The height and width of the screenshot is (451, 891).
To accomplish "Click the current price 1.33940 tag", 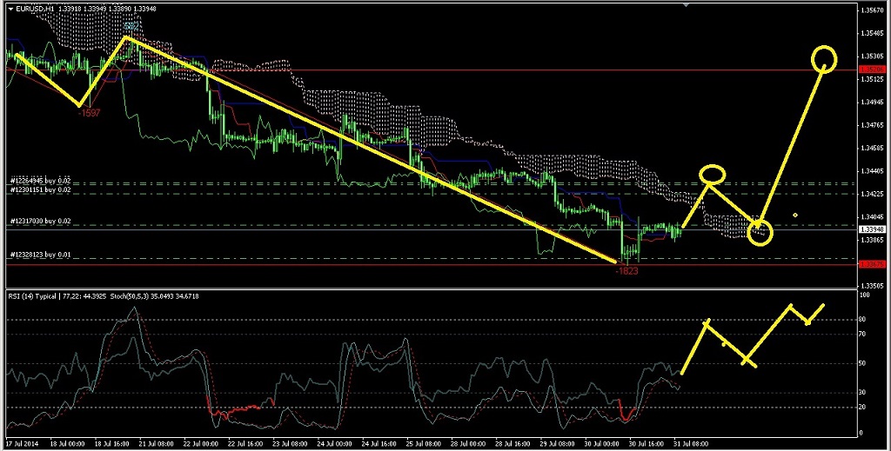I will pos(871,229).
